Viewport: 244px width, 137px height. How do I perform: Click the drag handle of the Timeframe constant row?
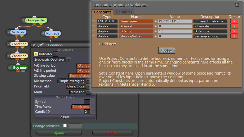94,21
